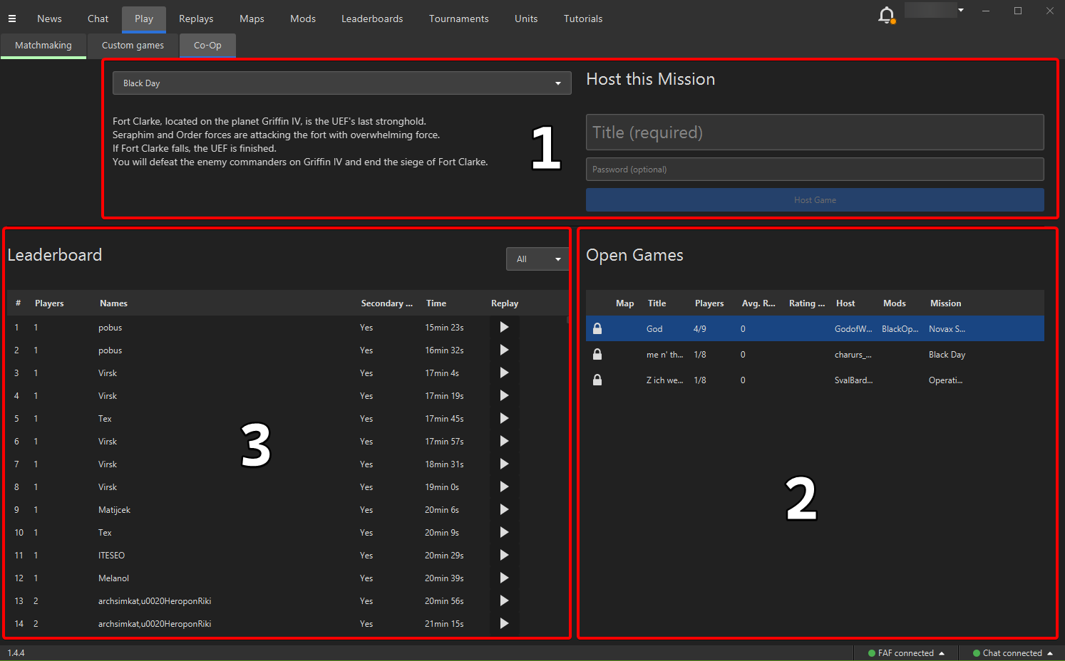
Task: Open the user account dropdown arrow
Action: click(961, 10)
